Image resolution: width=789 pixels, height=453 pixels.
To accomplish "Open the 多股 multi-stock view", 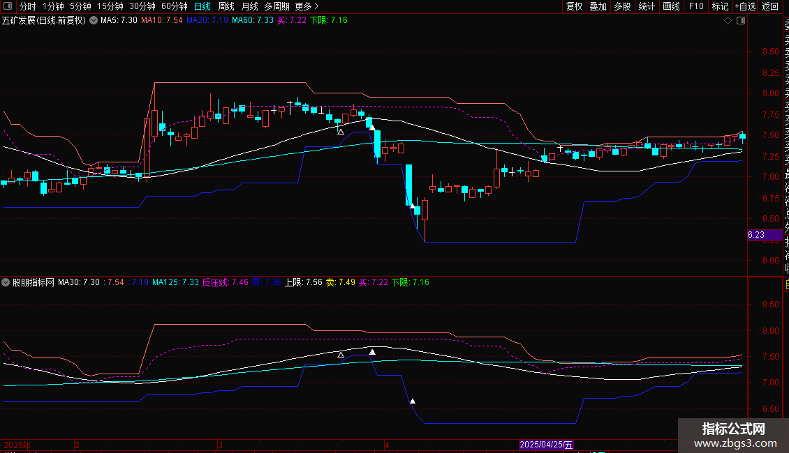I will (622, 6).
